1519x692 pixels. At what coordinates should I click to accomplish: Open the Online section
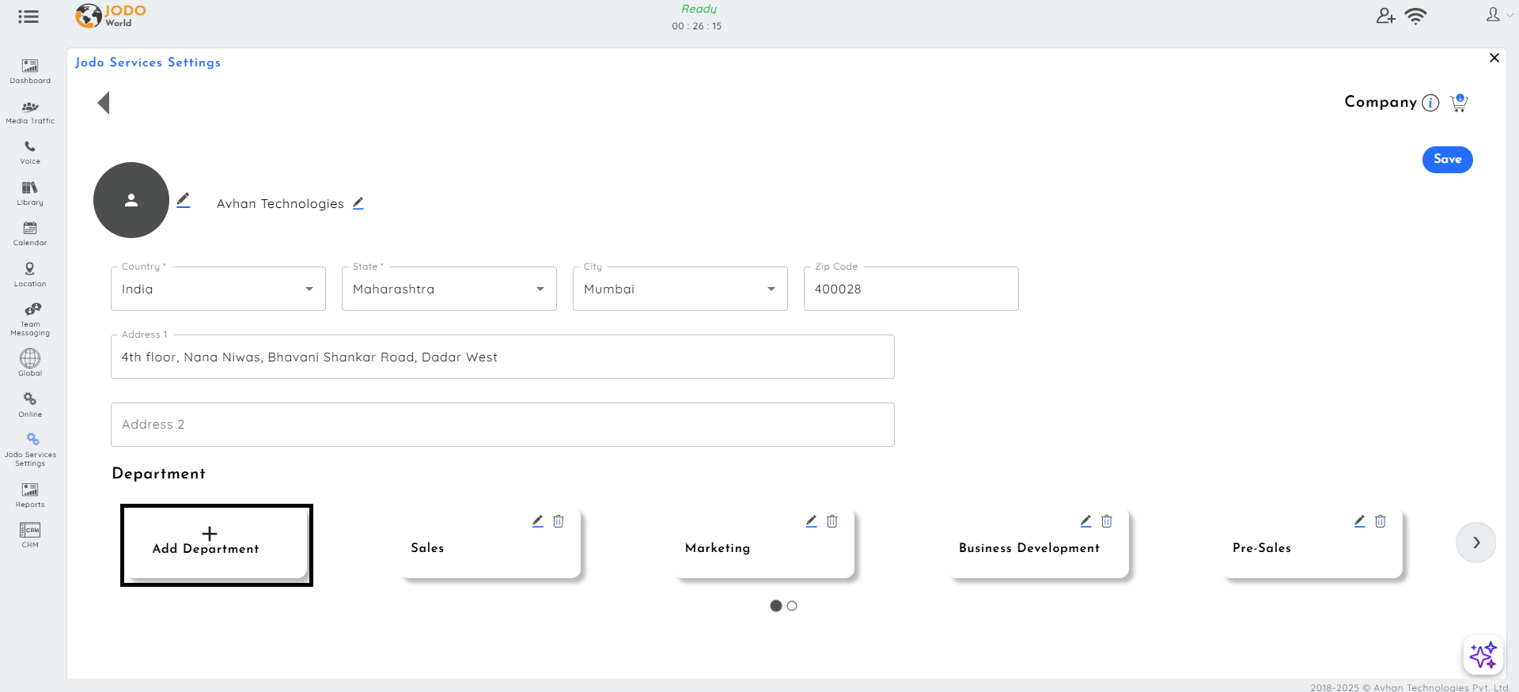[x=30, y=405]
